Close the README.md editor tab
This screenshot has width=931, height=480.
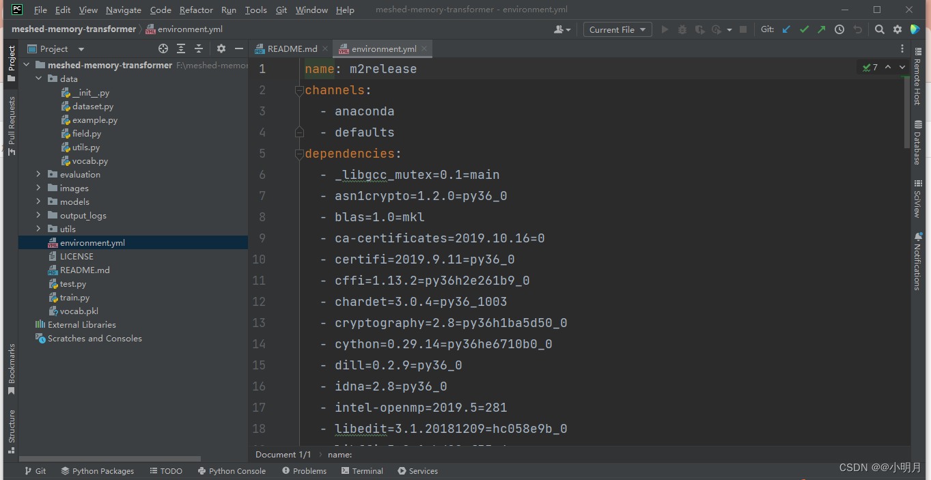pos(325,48)
